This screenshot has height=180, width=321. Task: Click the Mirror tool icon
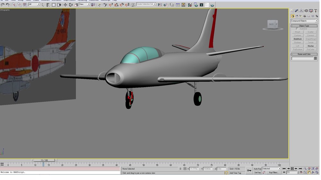coord(160,5)
